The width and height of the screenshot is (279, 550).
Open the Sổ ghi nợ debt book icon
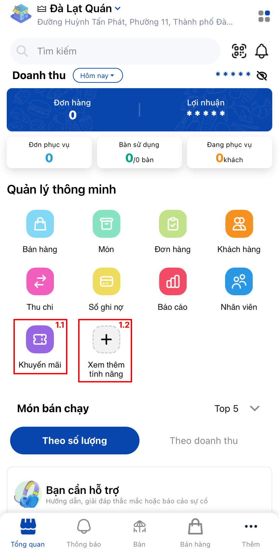[106, 281]
